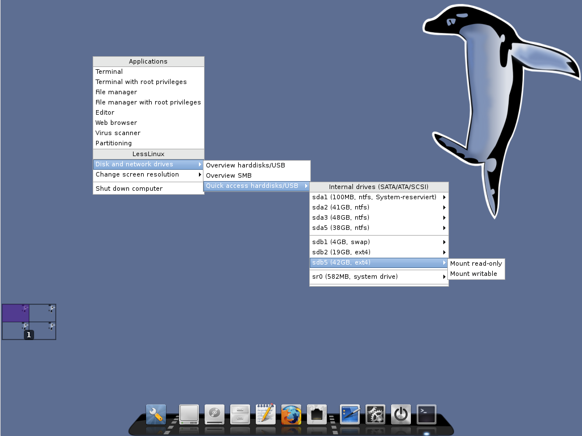Image resolution: width=582 pixels, height=436 pixels.
Task: Click the wrench tools icon in dock
Action: point(156,414)
